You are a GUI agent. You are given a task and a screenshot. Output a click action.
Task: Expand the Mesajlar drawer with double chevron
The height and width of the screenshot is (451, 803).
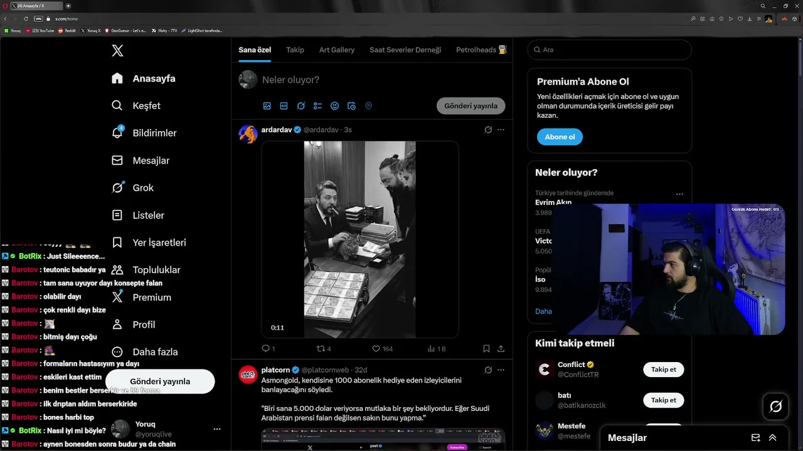coord(772,438)
